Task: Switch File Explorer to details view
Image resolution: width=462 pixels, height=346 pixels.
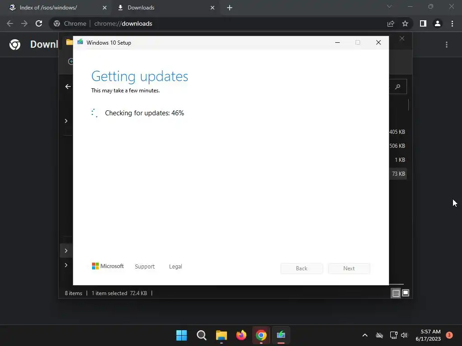Action: pyautogui.click(x=396, y=293)
